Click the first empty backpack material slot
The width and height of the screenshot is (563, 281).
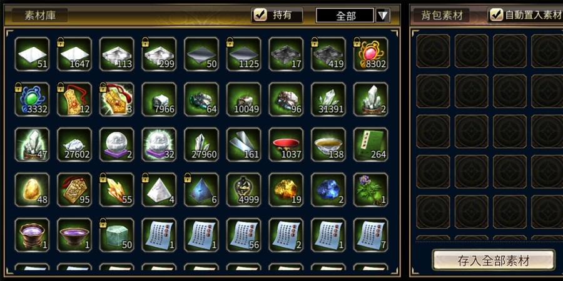point(433,51)
